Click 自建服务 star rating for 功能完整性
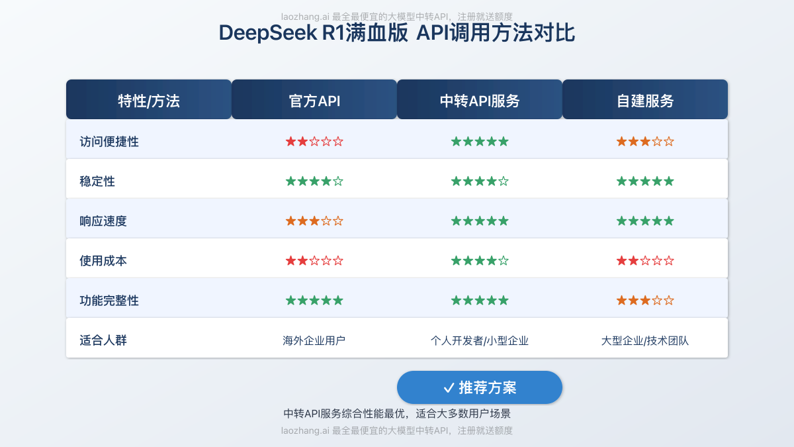794x447 pixels. coord(645,300)
